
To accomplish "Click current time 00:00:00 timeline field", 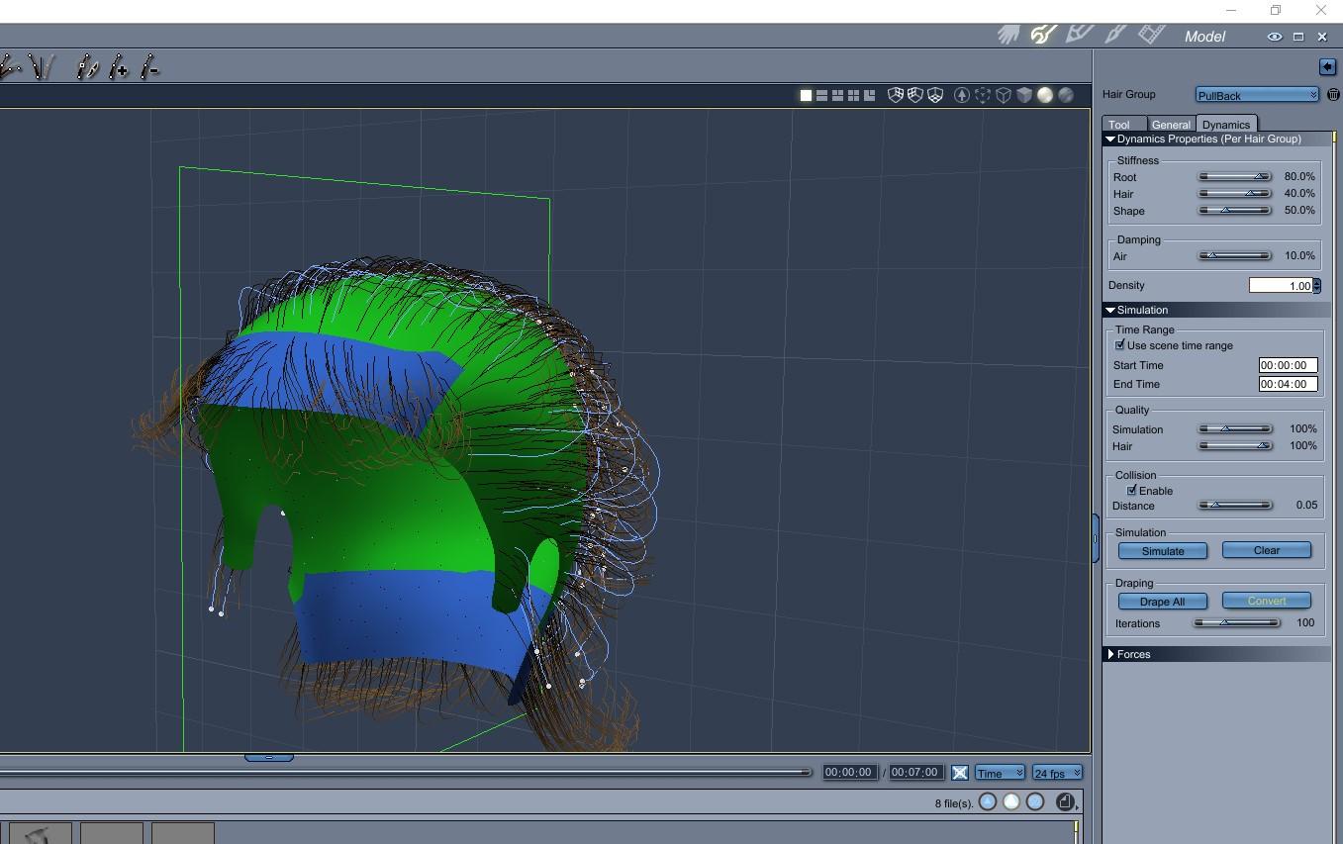I will pos(849,773).
